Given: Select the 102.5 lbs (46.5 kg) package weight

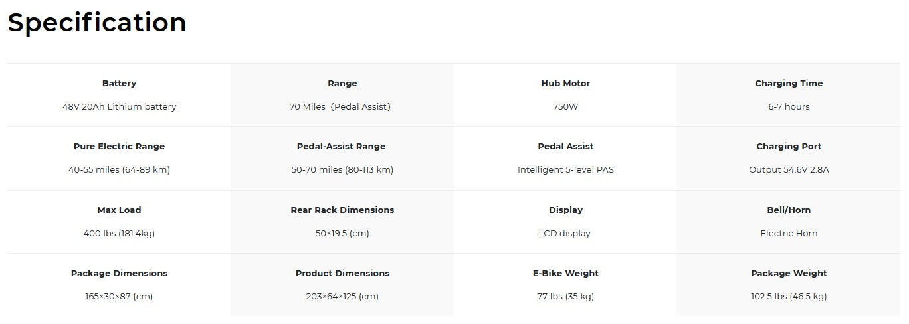Looking at the screenshot, I should click(789, 297).
